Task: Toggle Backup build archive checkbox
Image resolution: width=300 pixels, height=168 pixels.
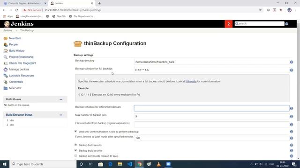Action: 75,150
